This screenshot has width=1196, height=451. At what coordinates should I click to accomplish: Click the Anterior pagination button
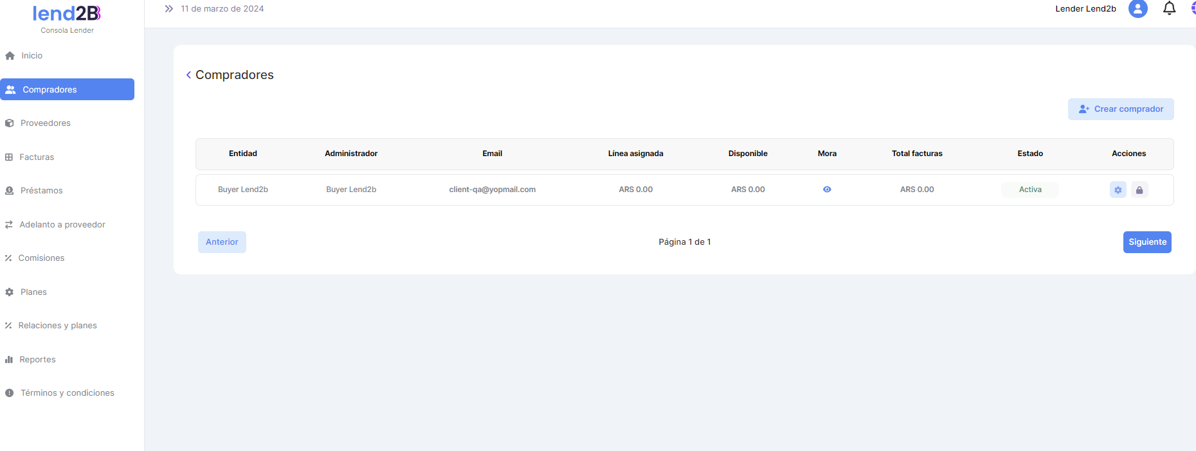[x=222, y=242]
